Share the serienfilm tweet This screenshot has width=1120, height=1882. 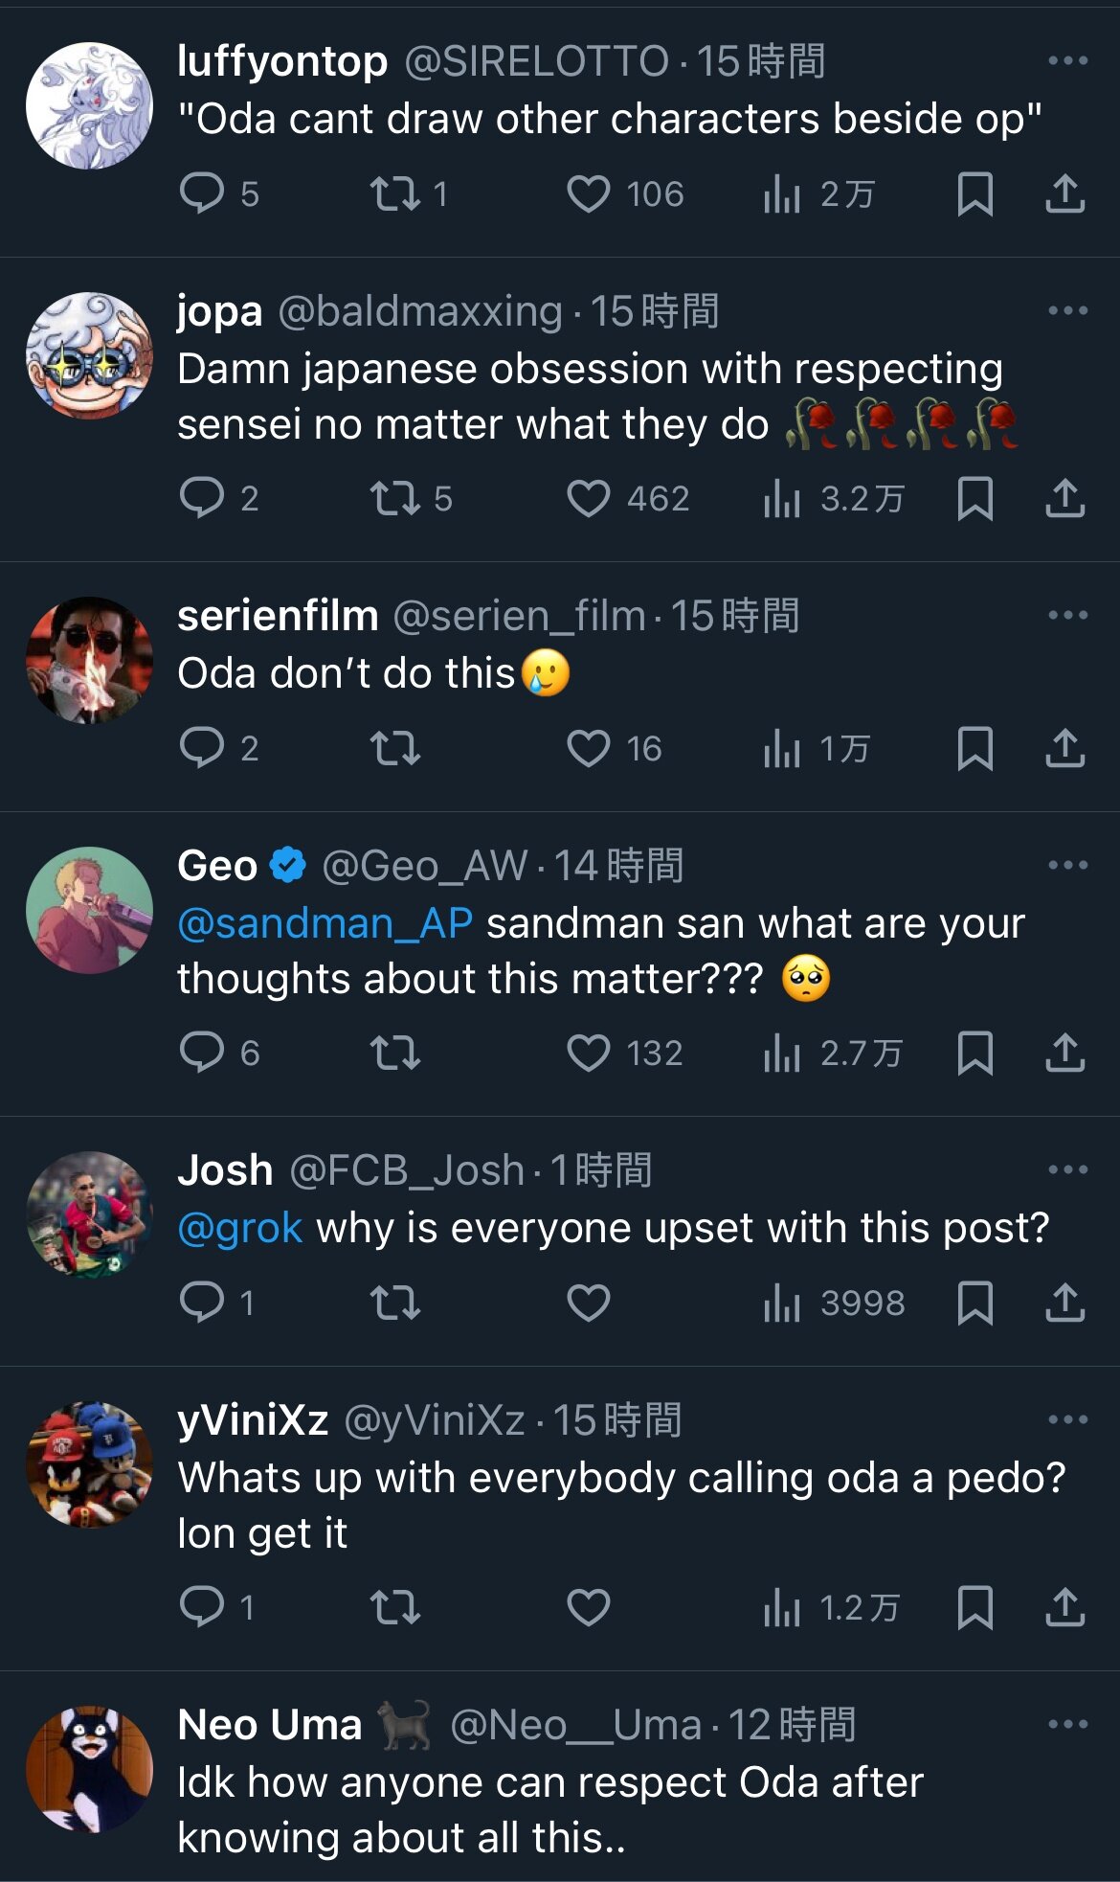click(1064, 748)
